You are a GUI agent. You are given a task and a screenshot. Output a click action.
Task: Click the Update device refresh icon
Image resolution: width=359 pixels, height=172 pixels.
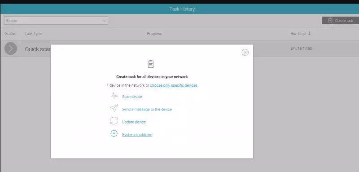click(114, 121)
